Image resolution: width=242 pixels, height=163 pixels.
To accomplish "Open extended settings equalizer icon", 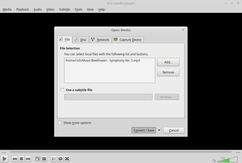I will pyautogui.click(x=44, y=159).
